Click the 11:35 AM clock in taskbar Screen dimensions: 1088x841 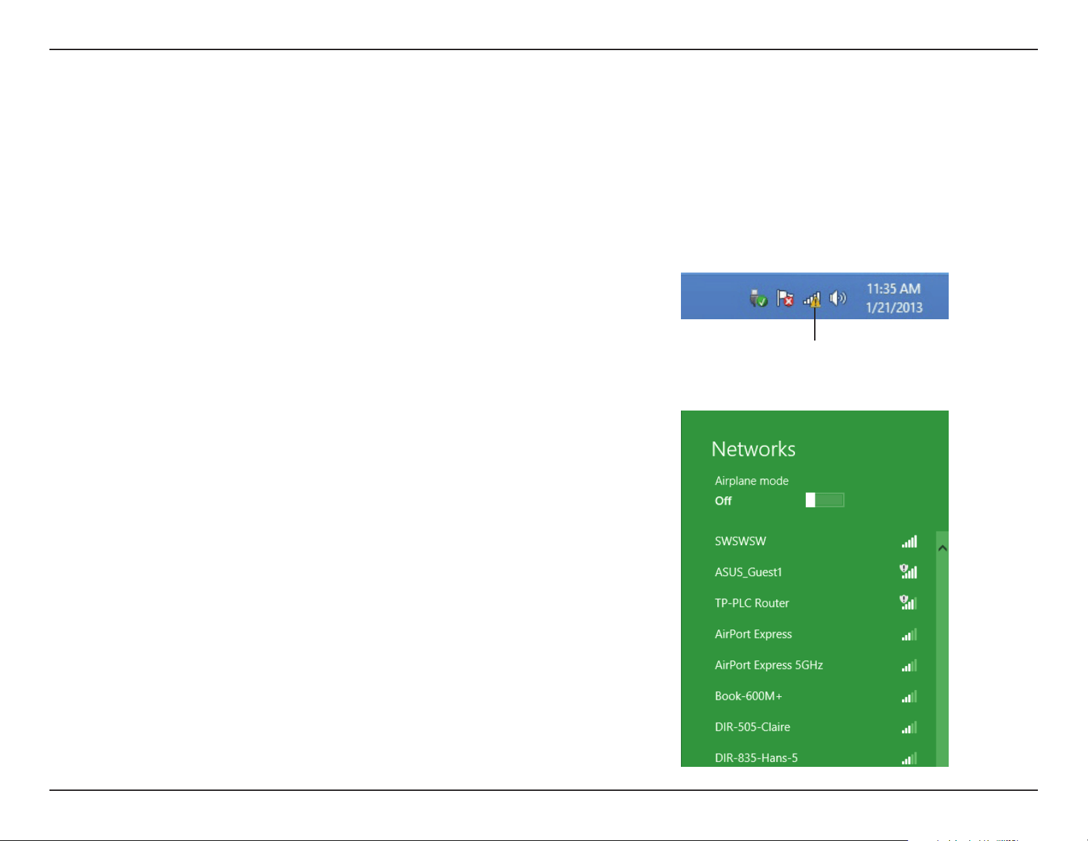(893, 289)
